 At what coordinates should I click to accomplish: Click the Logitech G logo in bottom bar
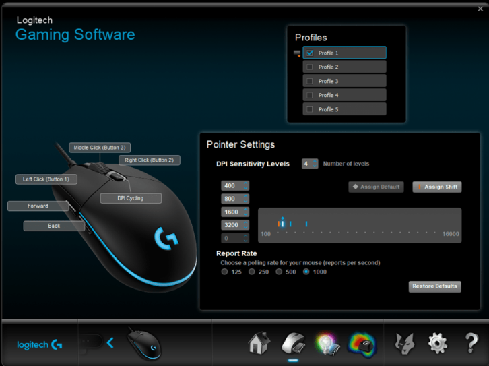click(x=40, y=345)
